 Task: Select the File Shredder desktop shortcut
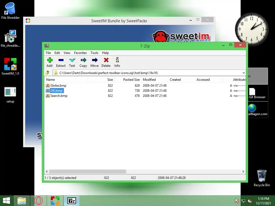point(10,10)
